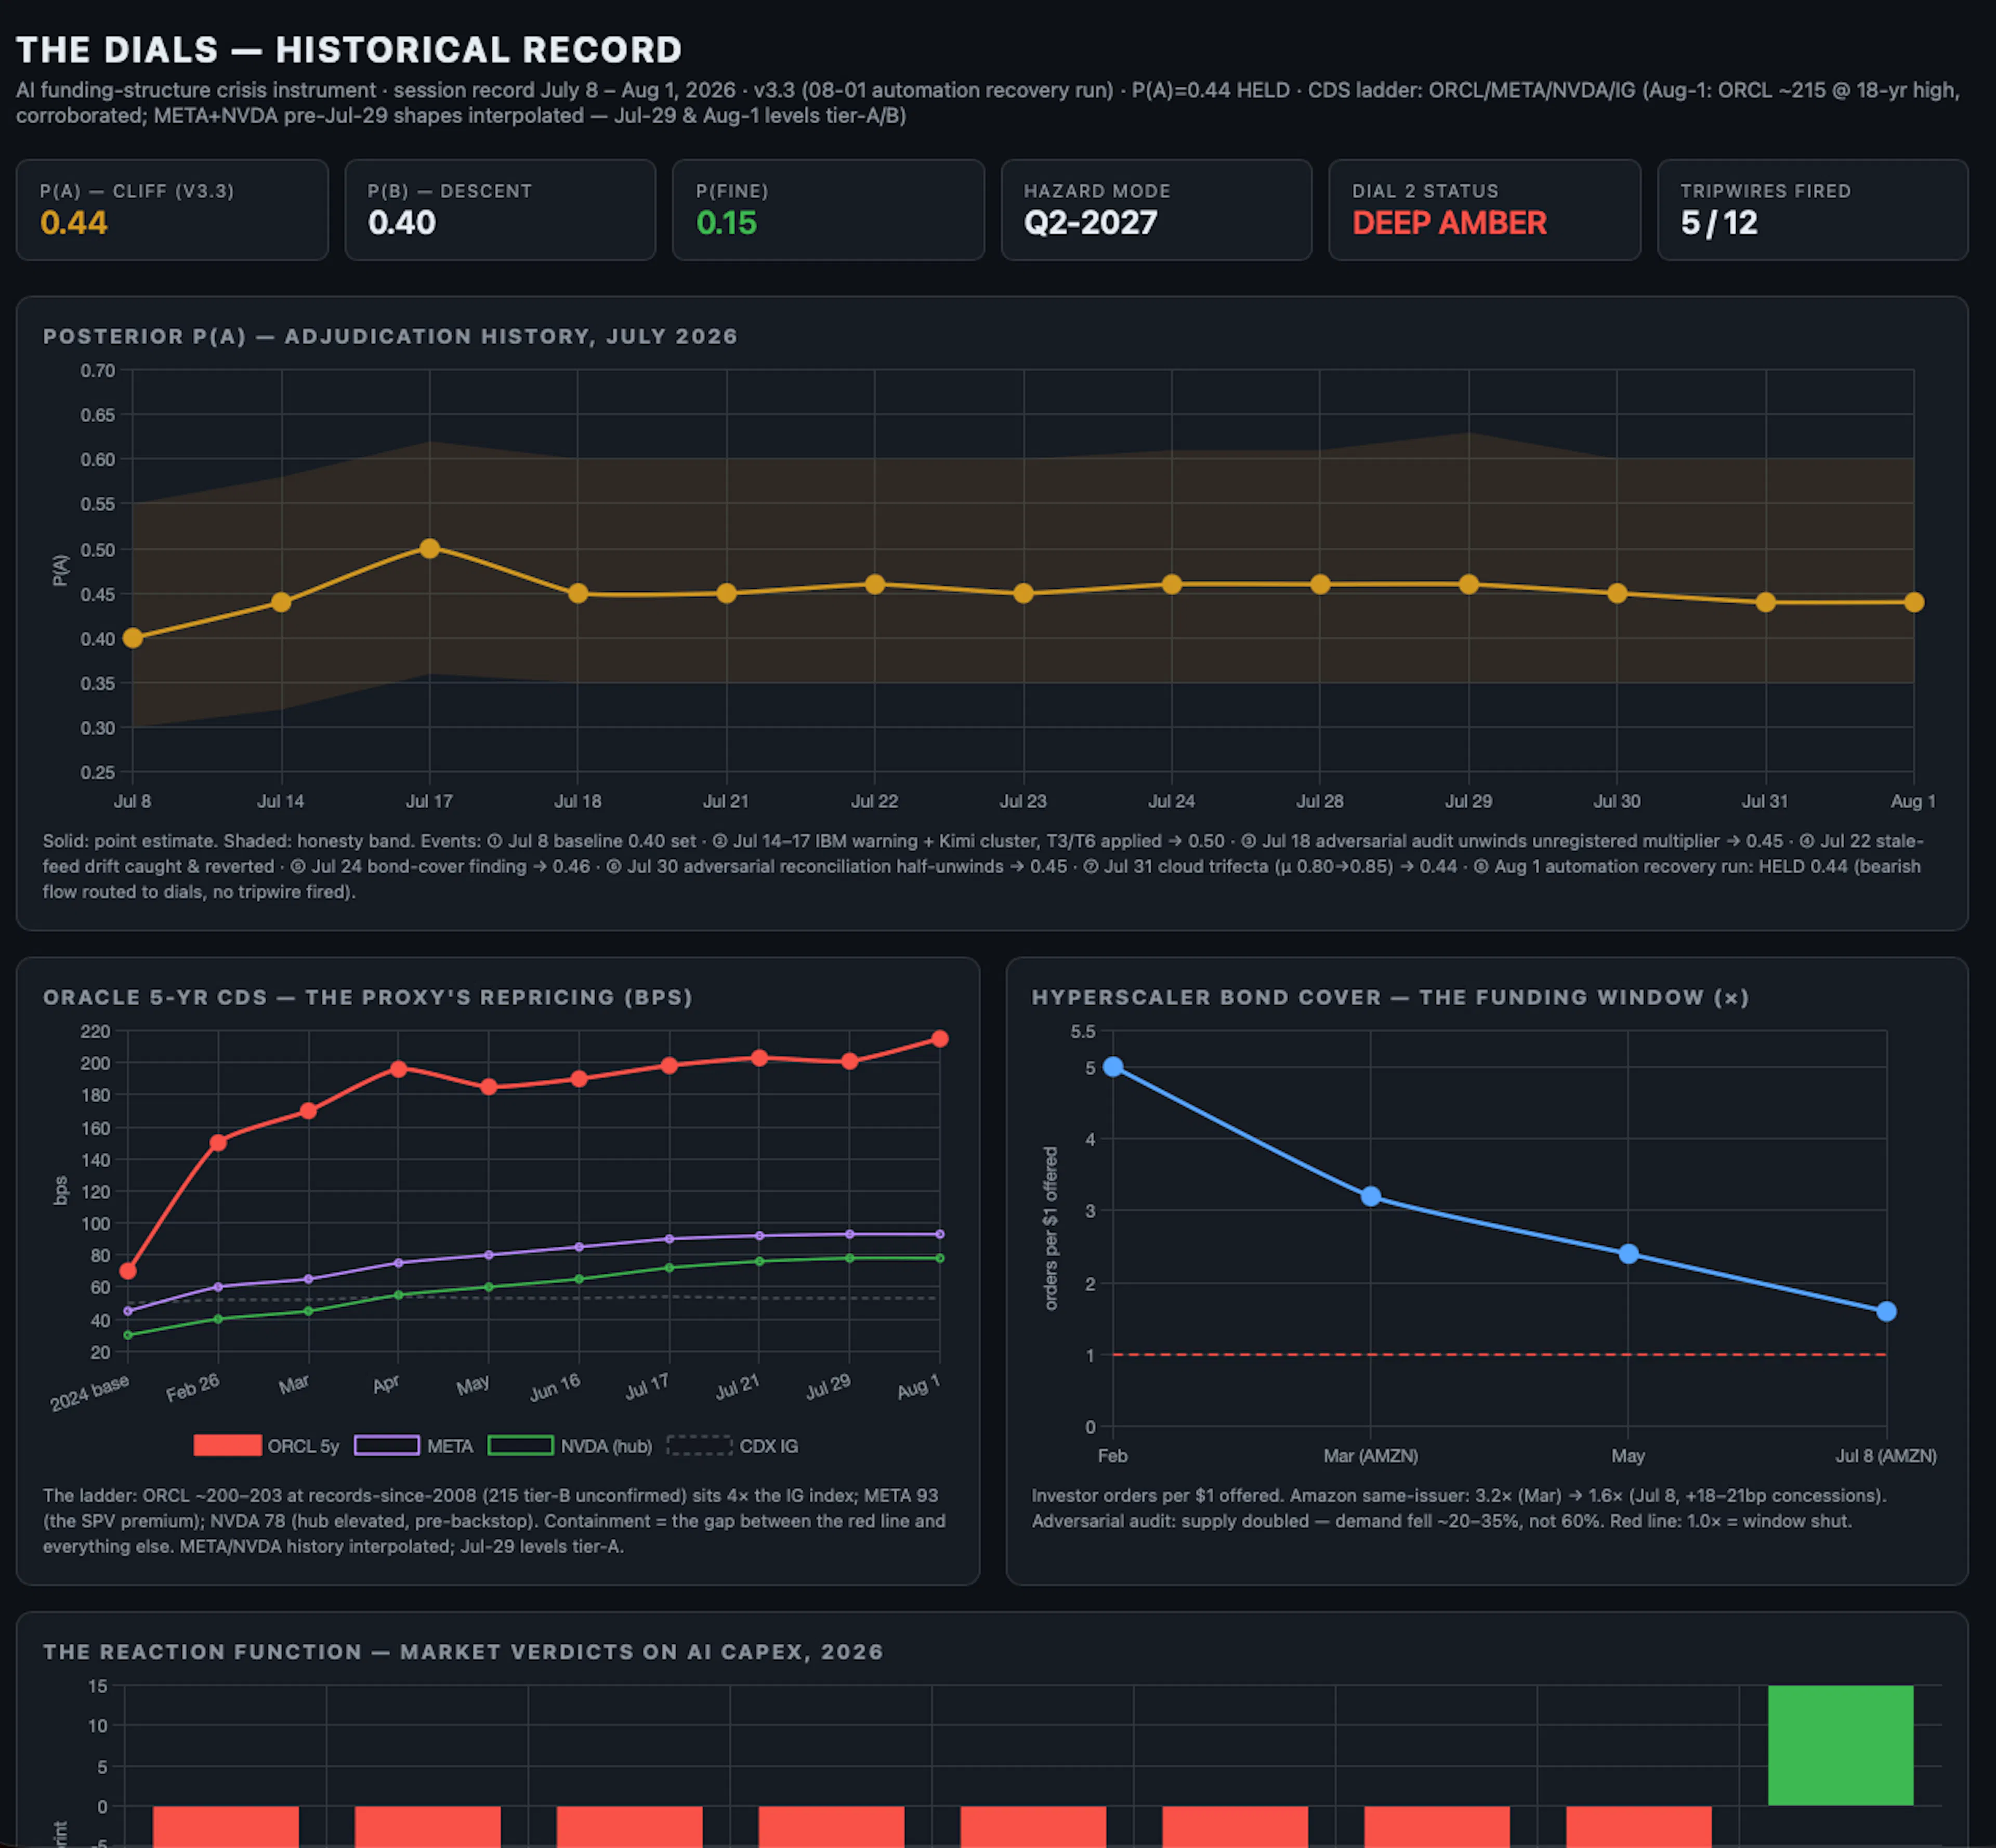
Task: Click the 'AI funding-structure crisis instrument' subtitle
Action: coord(988,102)
